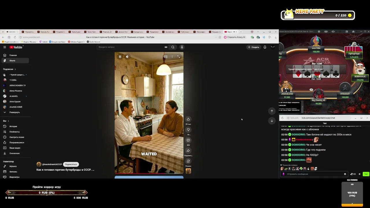This screenshot has height=208, width=370.
Task: Open browser downloads arrow icon
Action: [275, 37]
